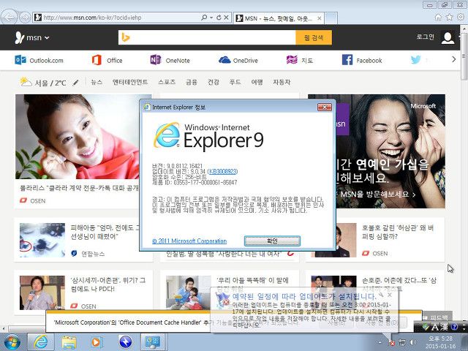The image size is (468, 351).
Task: Select the 여행 navigation item
Action: (257, 82)
